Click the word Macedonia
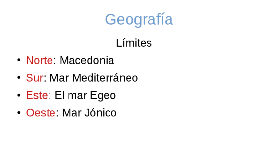Viewport: 278px width, 156px height. click(x=87, y=60)
